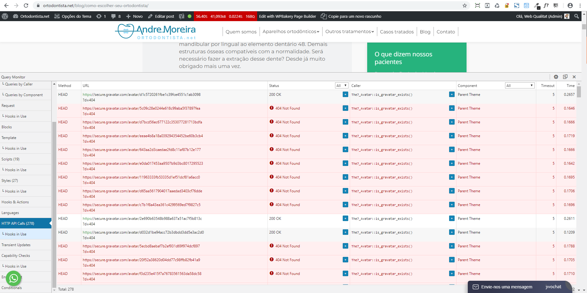Open Query Monitor settings gear
This screenshot has width=587, height=293.
(x=556, y=77)
